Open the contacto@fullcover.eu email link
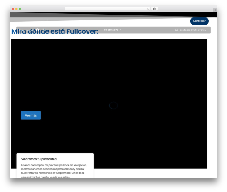 193,30
